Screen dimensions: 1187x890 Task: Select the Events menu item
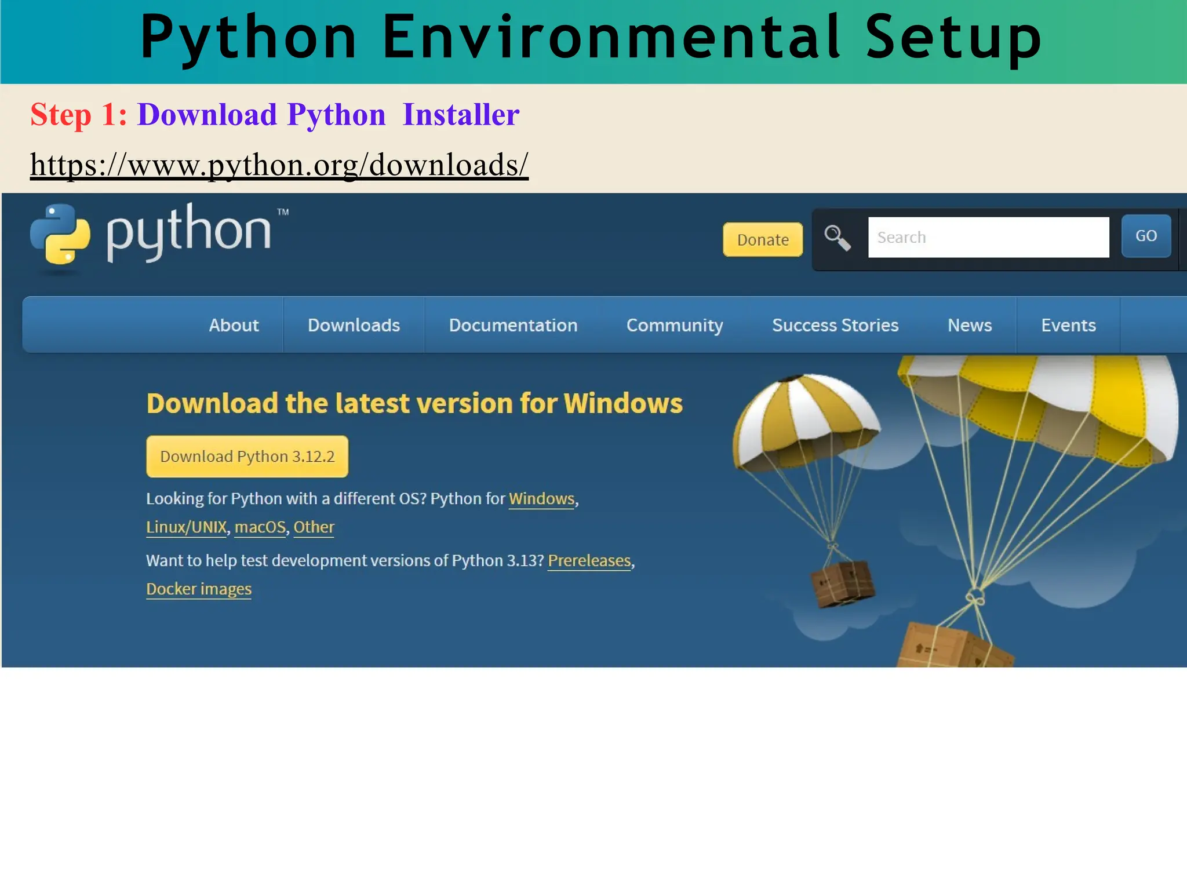1068,325
